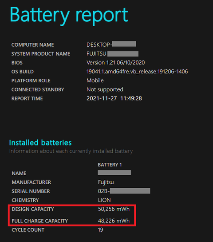The image size is (213, 242).
Task: Select the OS BUILD value text
Action: [137, 72]
